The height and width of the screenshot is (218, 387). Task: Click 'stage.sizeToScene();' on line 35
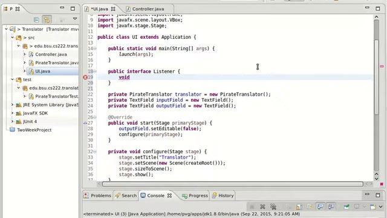click(145, 169)
